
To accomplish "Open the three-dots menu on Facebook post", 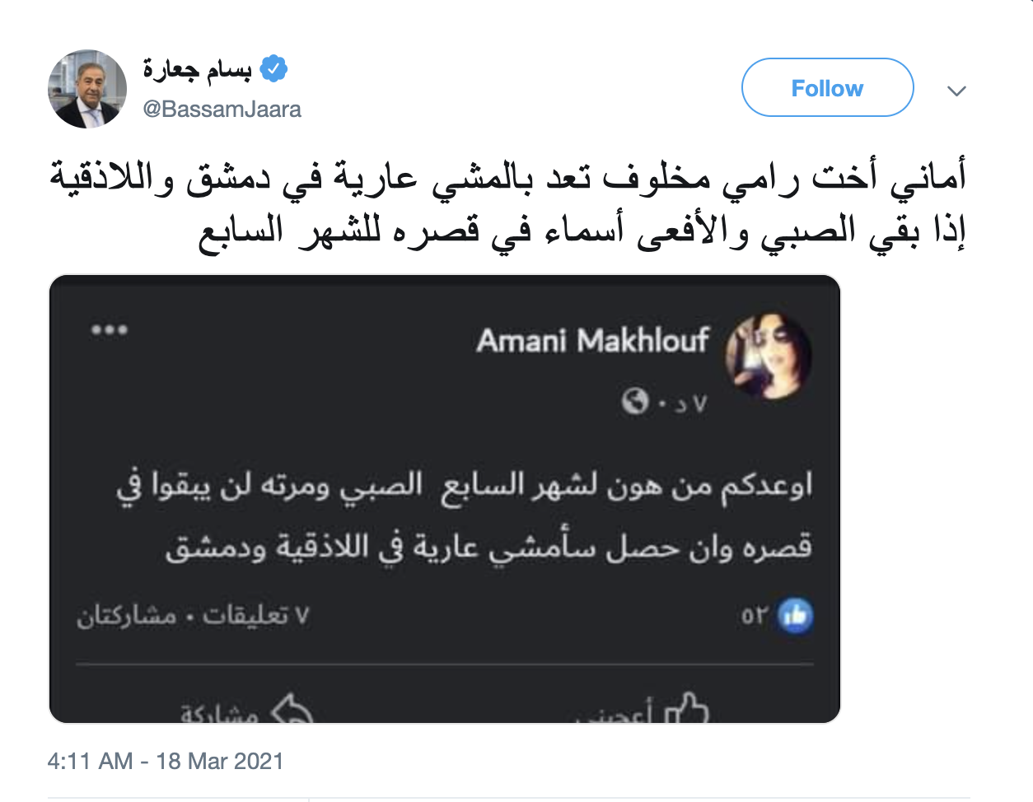I will [x=110, y=330].
